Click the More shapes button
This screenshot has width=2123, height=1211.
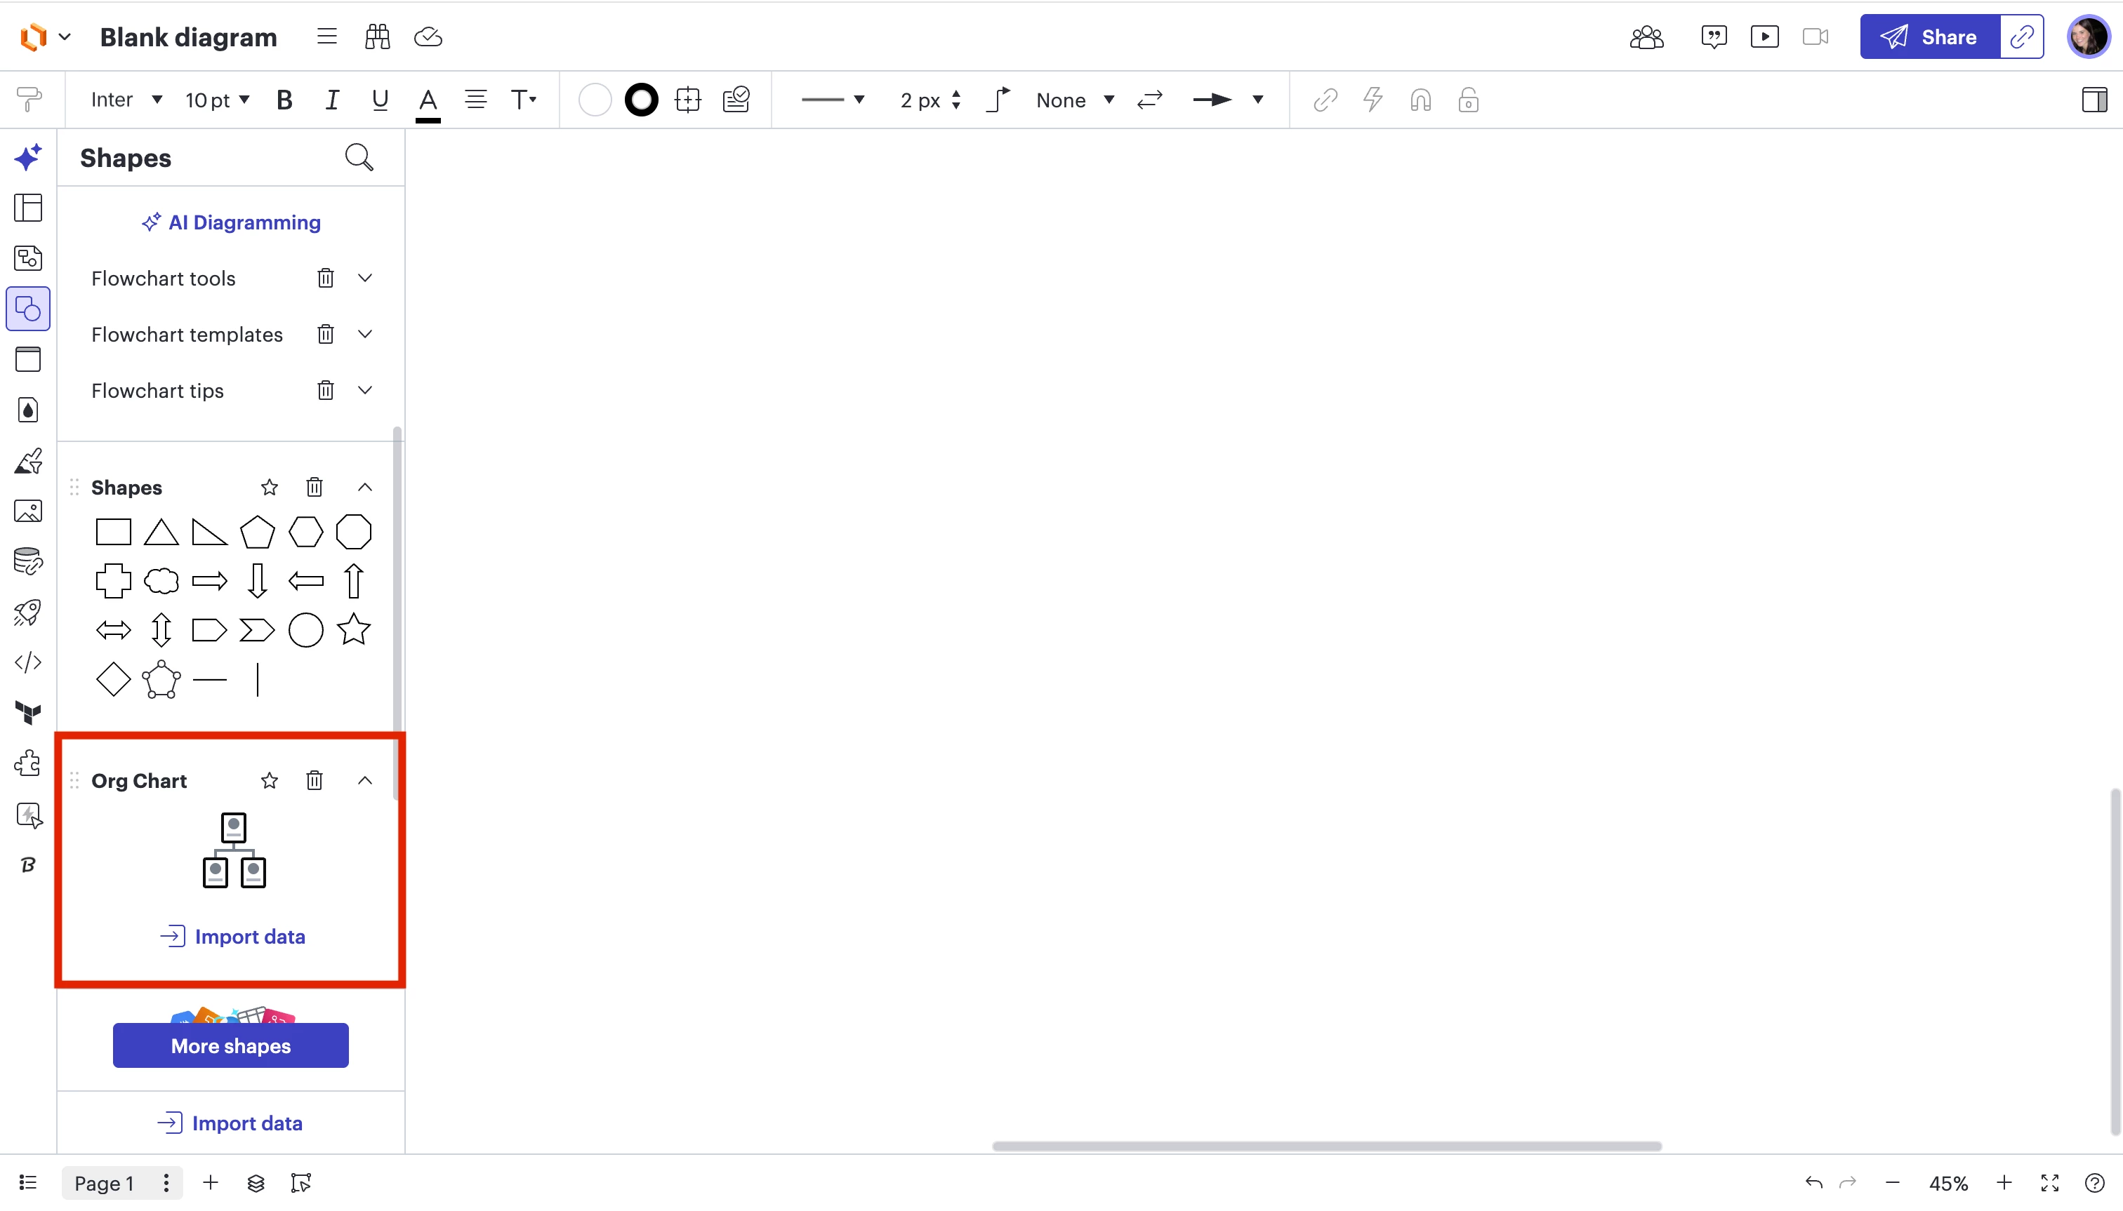[230, 1045]
